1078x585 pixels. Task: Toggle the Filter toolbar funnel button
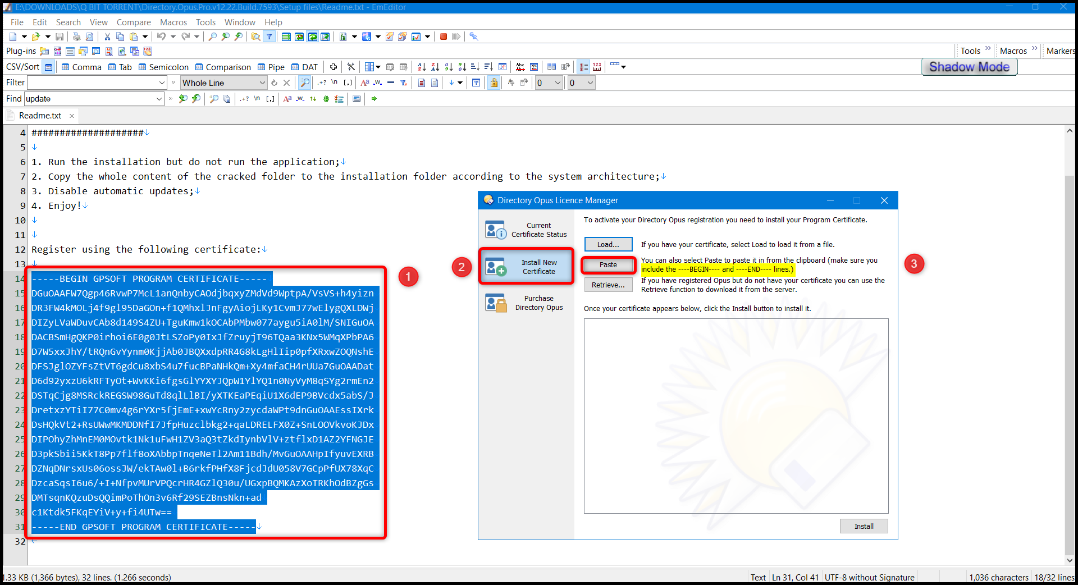[269, 36]
